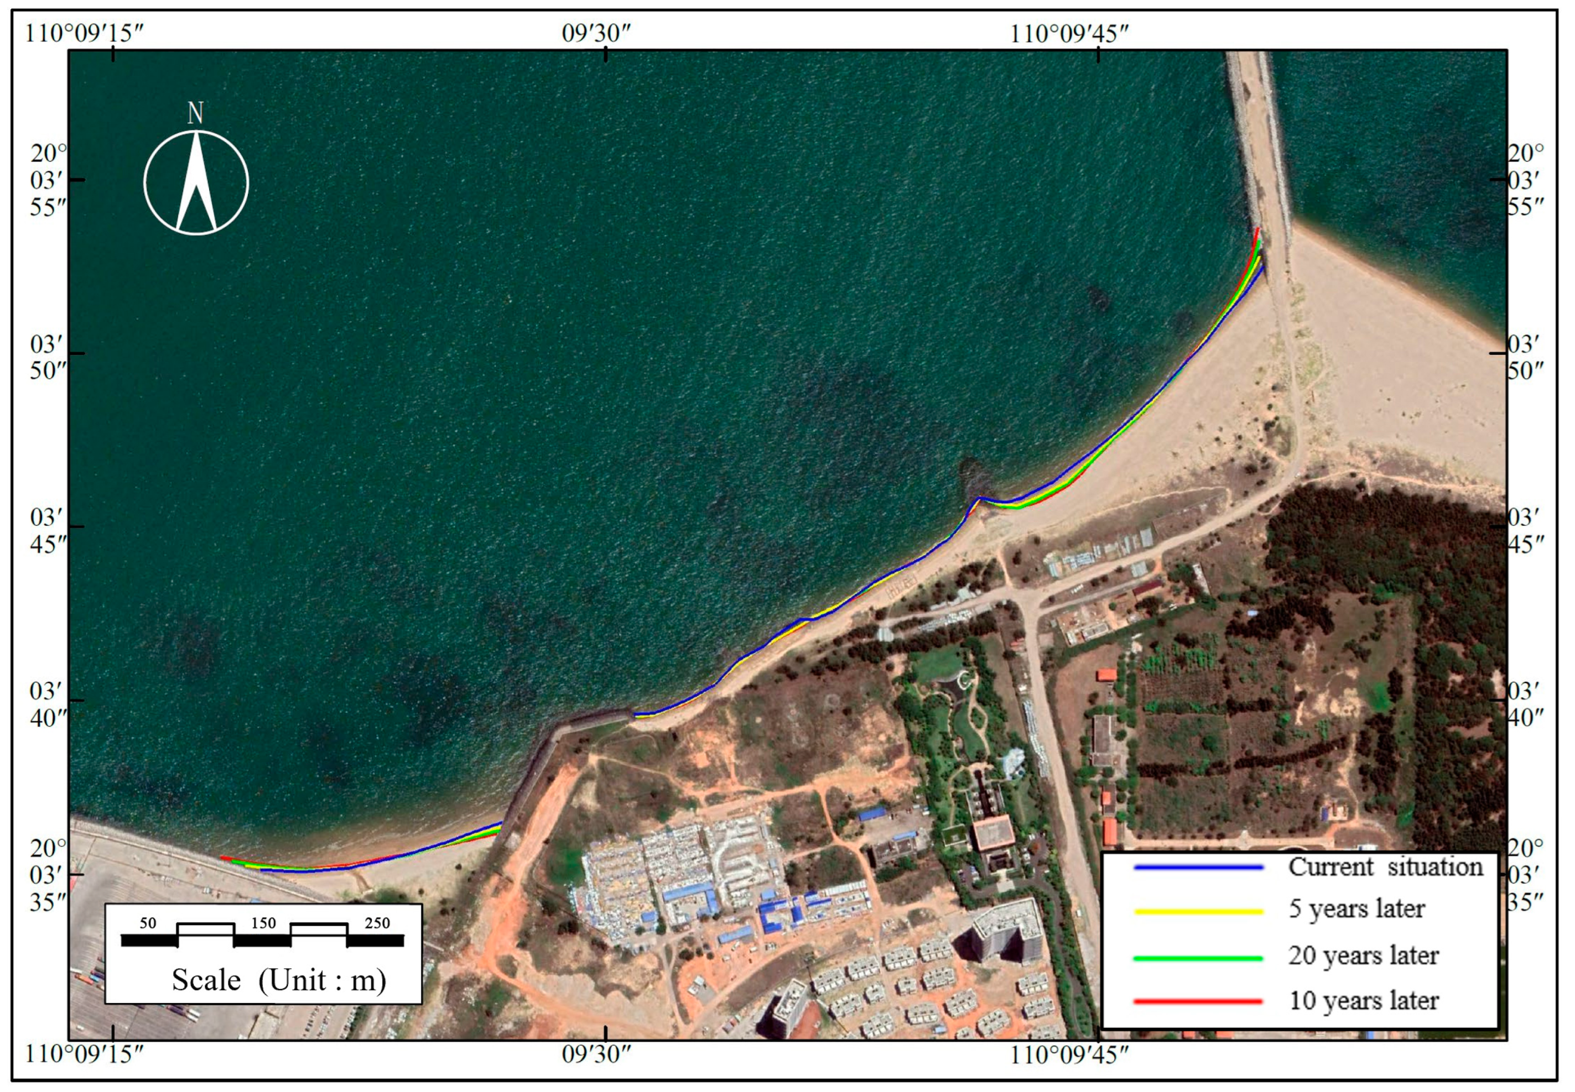Click the '5 years later' legend label

pos(1356,910)
